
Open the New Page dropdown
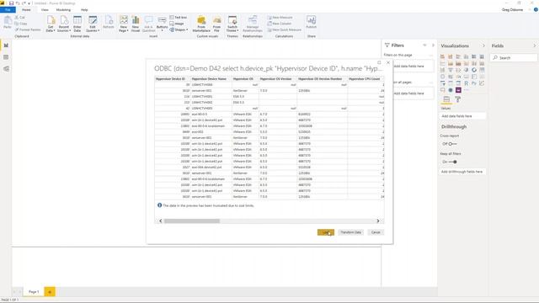124,24
